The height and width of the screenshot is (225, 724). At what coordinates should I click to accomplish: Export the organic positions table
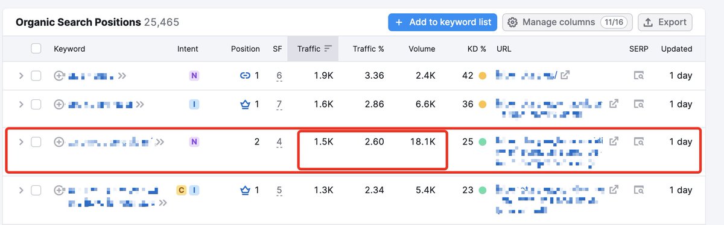665,22
